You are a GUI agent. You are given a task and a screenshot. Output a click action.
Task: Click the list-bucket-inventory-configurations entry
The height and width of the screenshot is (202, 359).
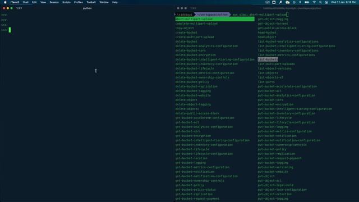pyautogui.click(x=288, y=50)
